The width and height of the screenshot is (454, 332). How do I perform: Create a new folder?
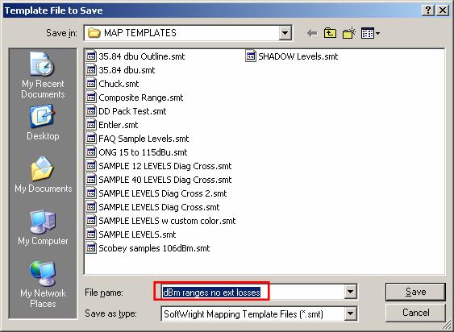[349, 33]
